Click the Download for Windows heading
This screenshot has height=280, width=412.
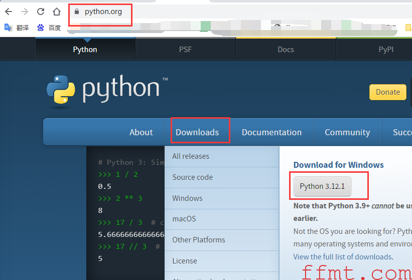click(x=338, y=165)
